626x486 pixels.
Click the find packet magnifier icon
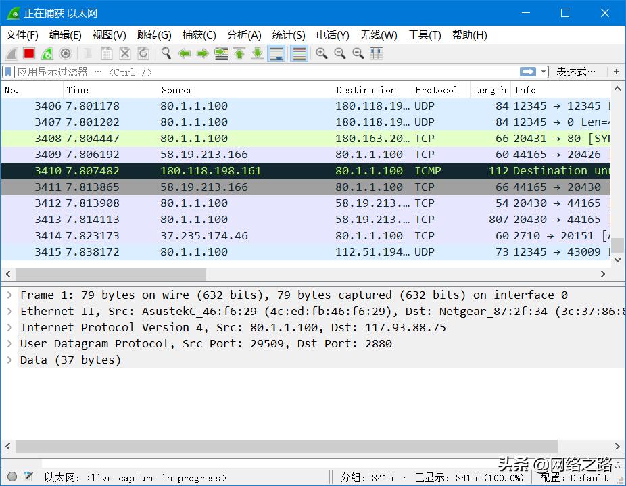pos(166,53)
